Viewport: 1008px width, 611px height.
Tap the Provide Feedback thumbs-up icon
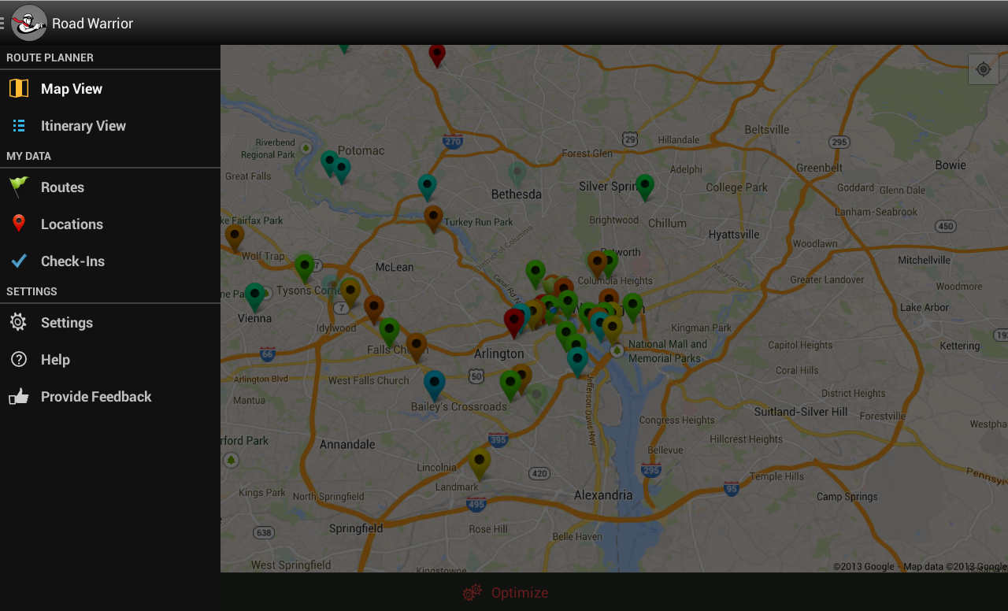[x=17, y=396]
